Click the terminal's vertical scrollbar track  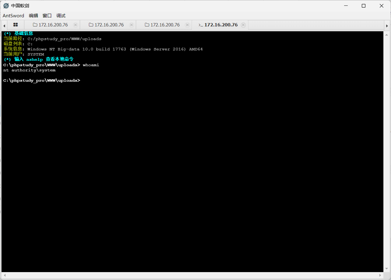387,152
